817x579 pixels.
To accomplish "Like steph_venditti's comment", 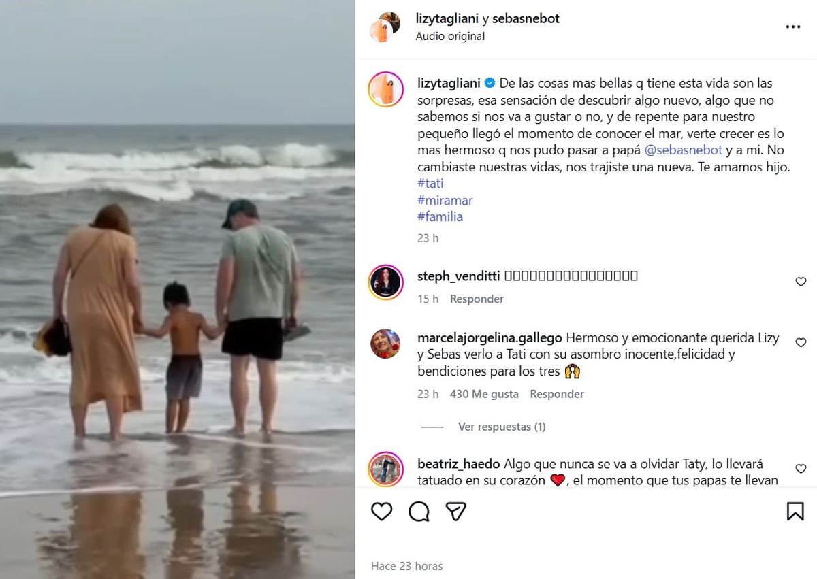I will tap(801, 282).
